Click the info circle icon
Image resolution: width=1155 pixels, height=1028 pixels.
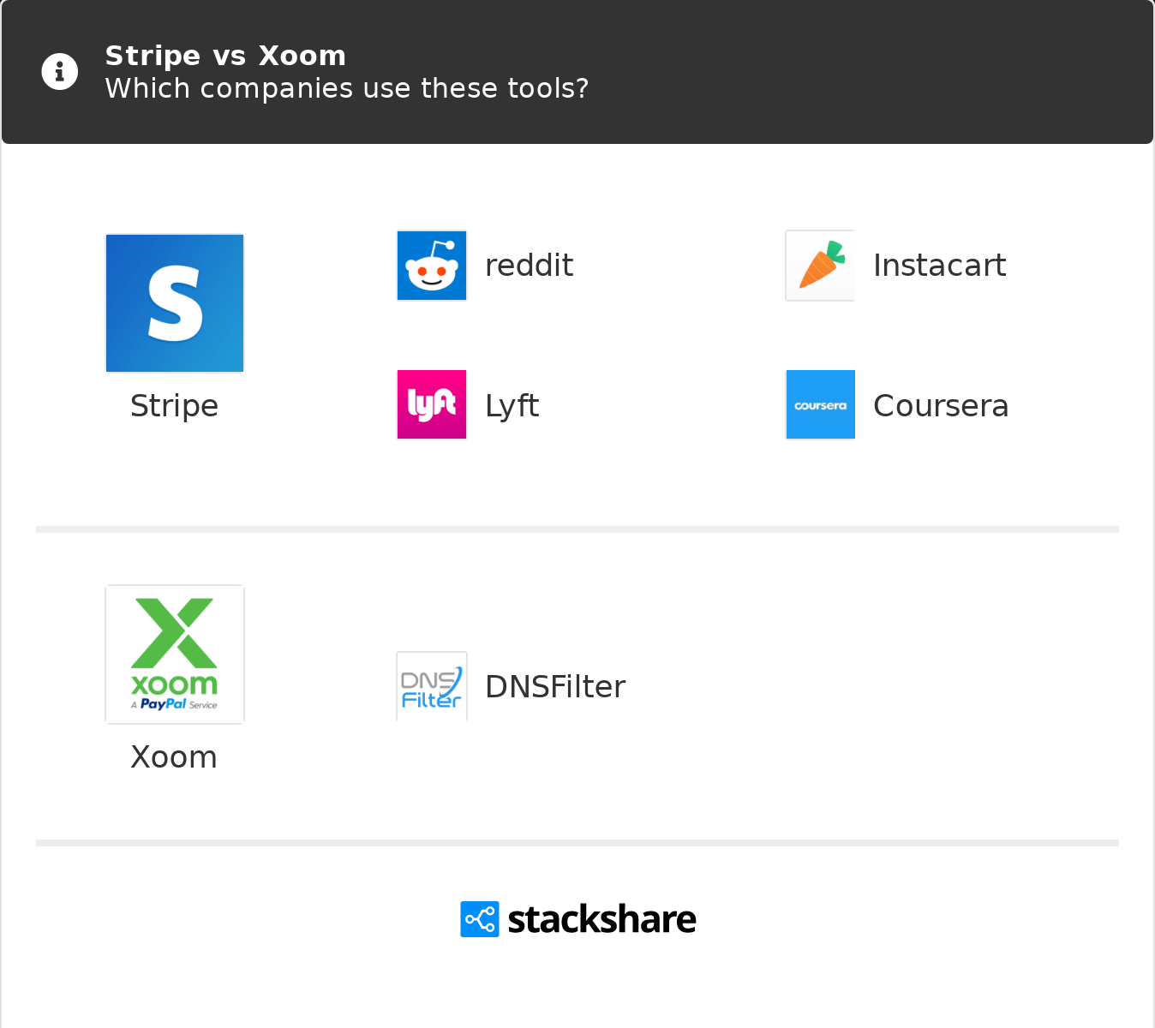pos(60,71)
